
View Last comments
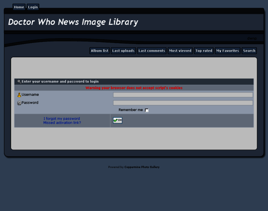coord(152,51)
